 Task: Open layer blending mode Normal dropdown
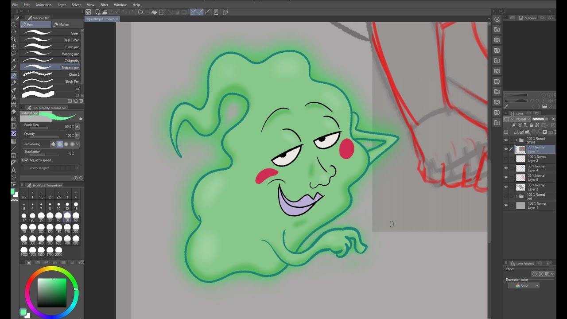tap(523, 119)
